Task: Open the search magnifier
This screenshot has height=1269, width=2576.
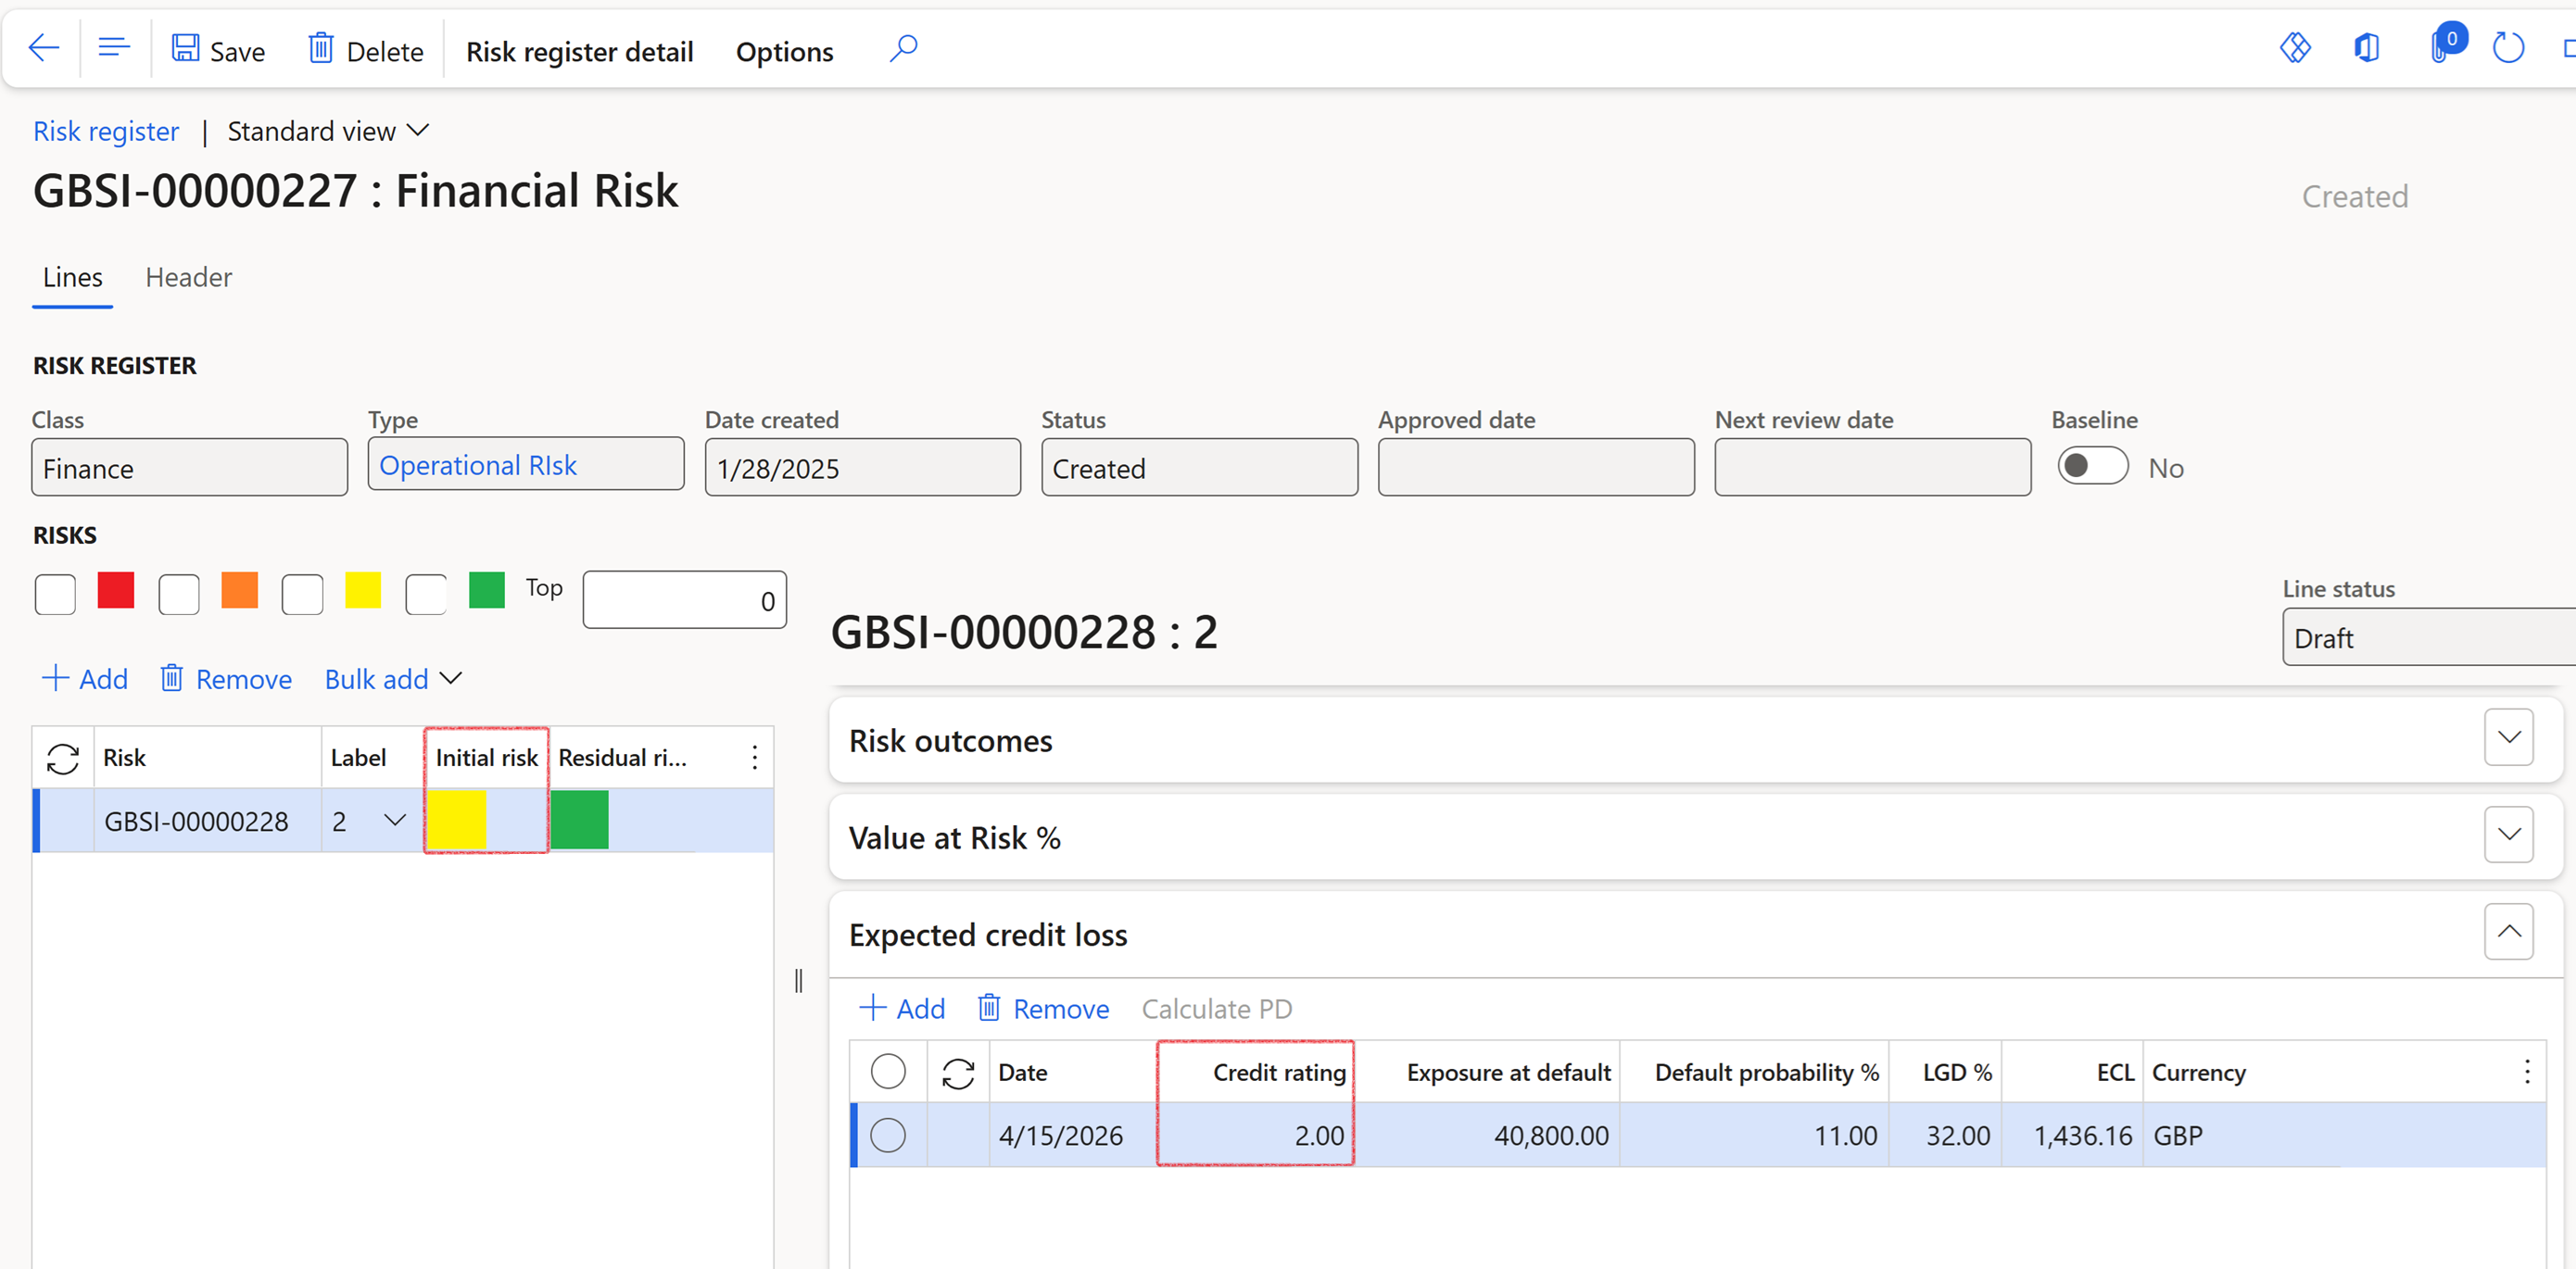Action: (x=902, y=47)
